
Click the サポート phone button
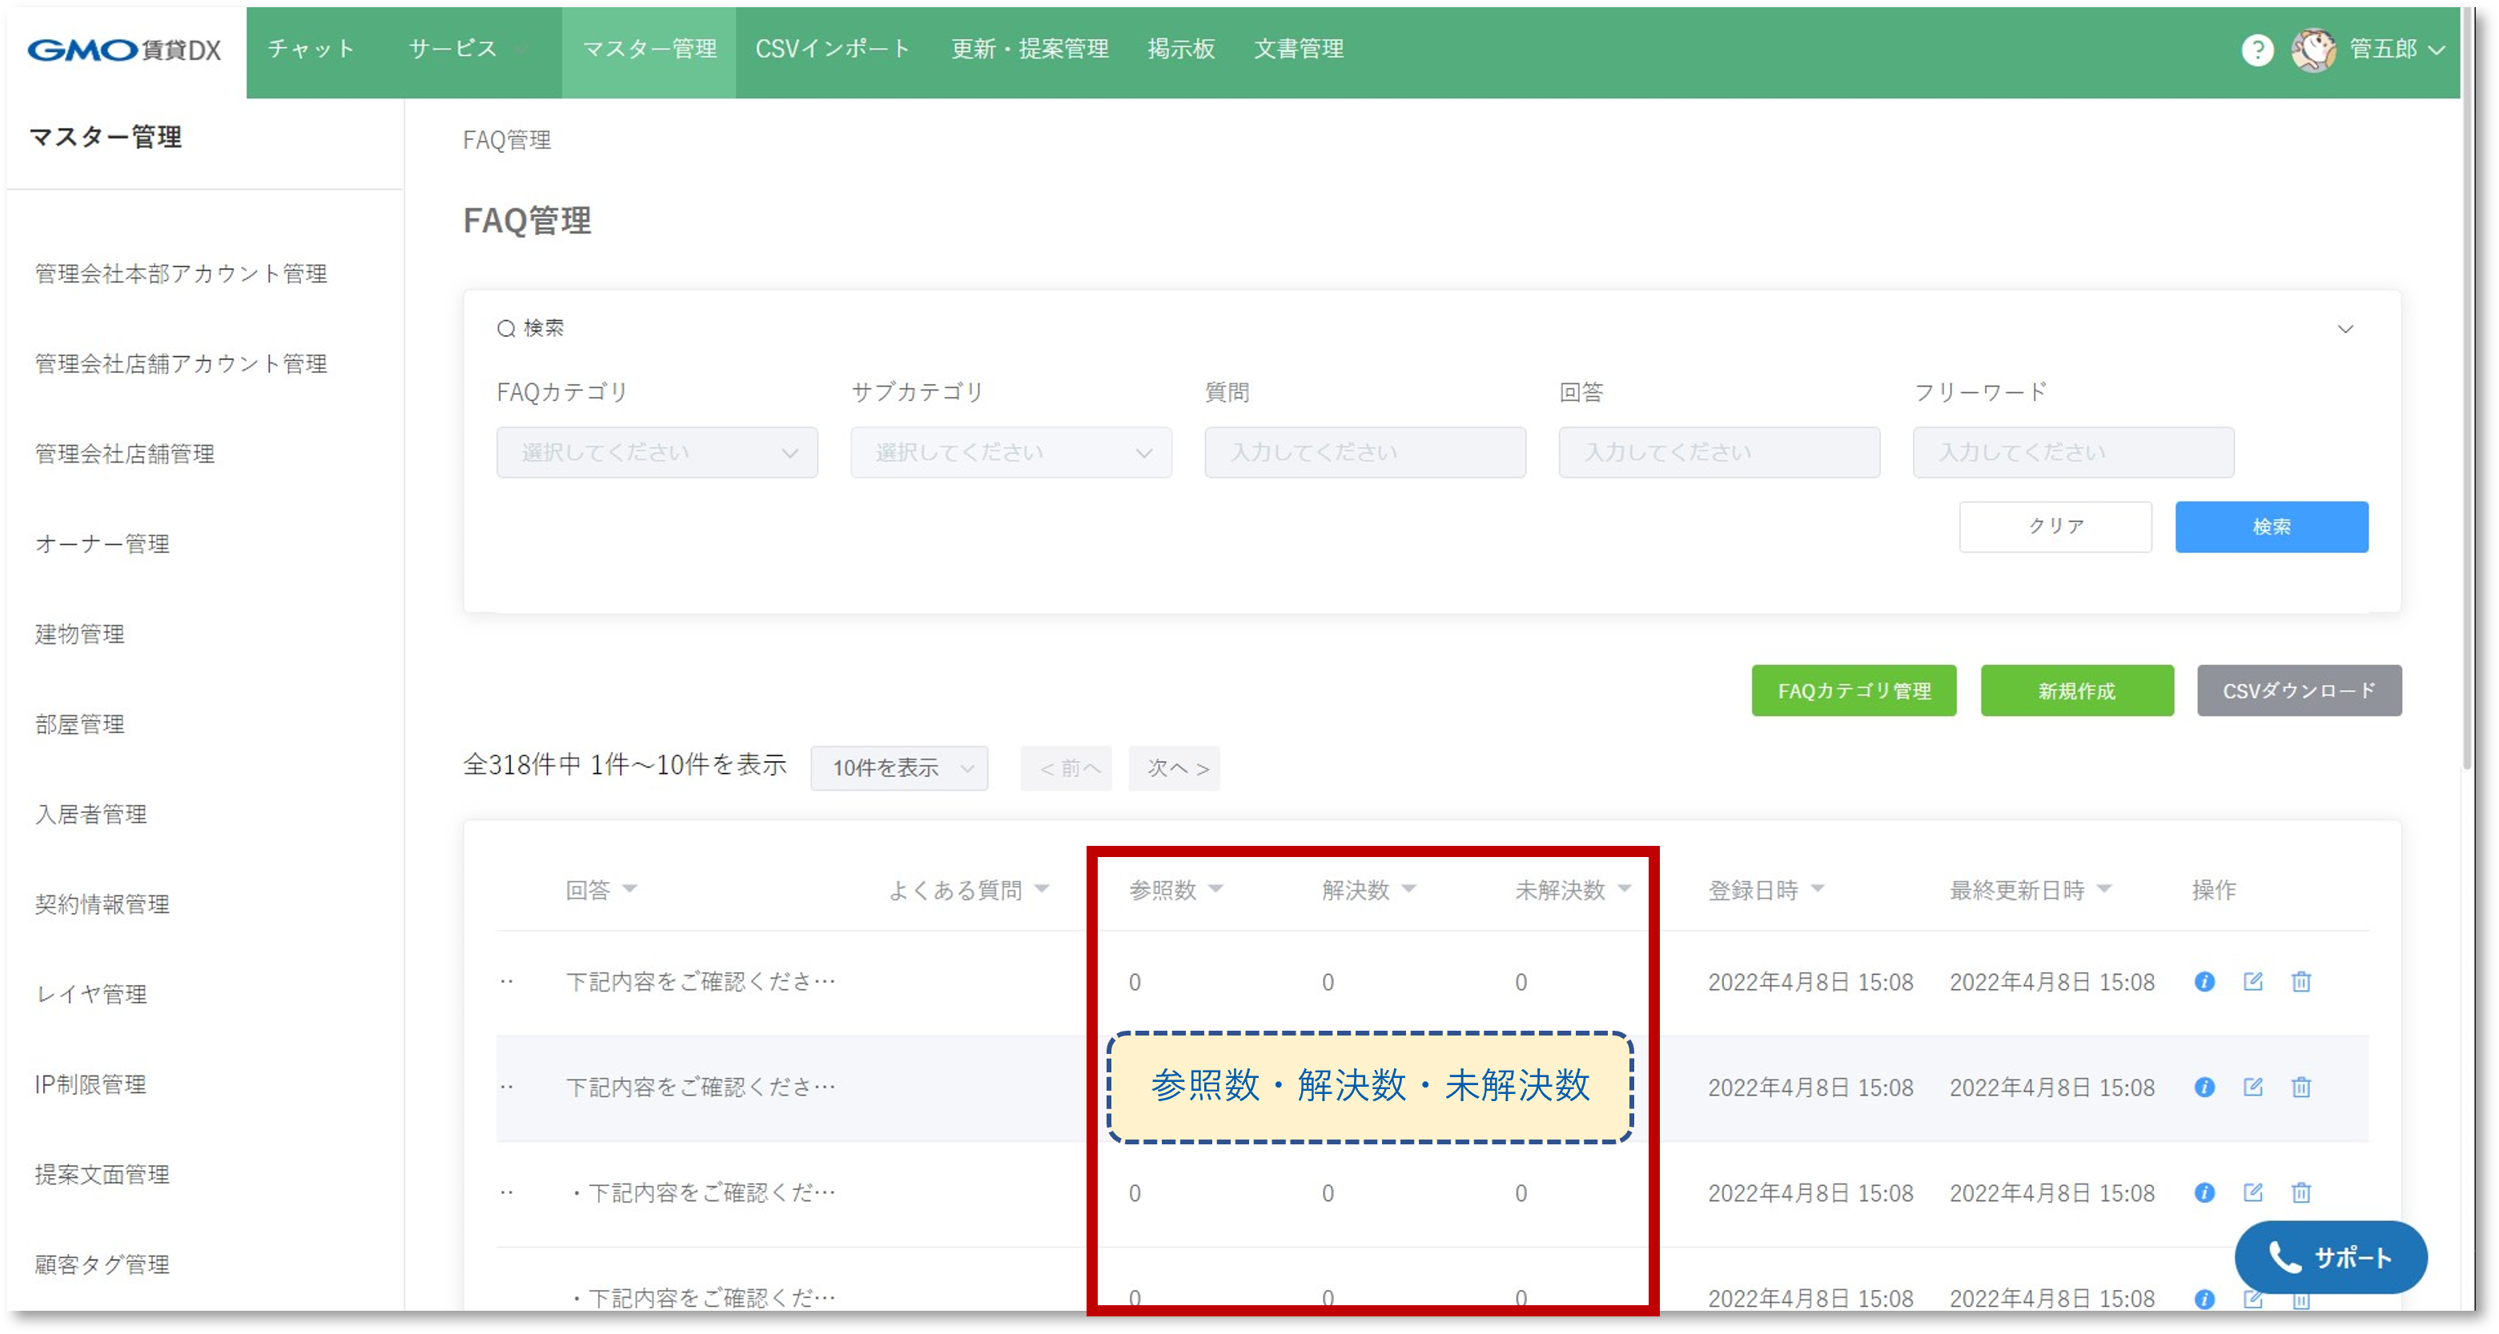(2330, 1257)
